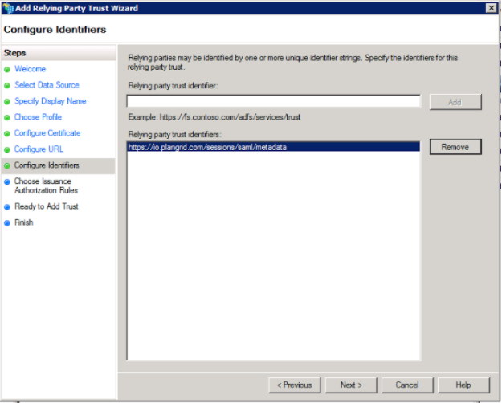Image resolution: width=502 pixels, height=403 pixels.
Task: Click the Steps header label
Action: [x=14, y=53]
